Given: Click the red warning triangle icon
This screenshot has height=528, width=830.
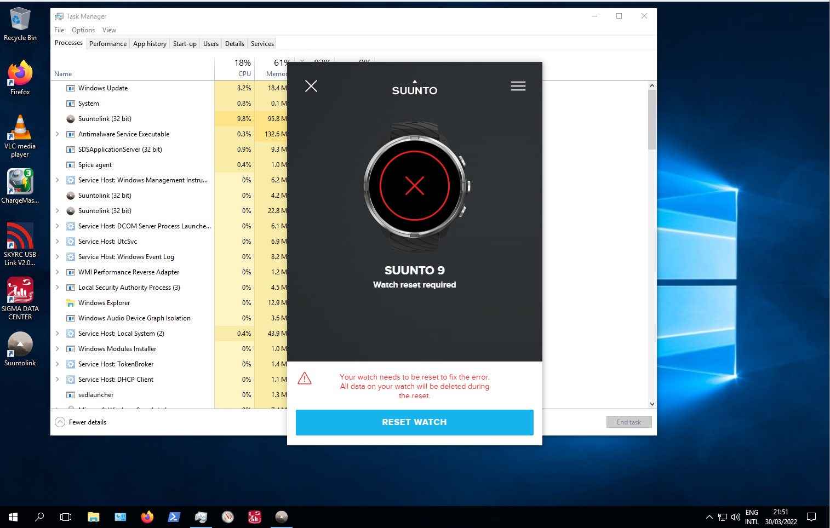Looking at the screenshot, I should tap(305, 378).
